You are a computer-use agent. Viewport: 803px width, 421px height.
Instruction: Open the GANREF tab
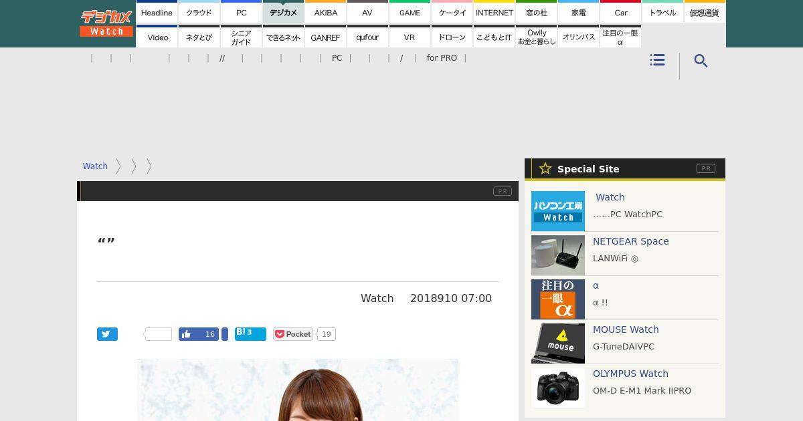click(325, 37)
